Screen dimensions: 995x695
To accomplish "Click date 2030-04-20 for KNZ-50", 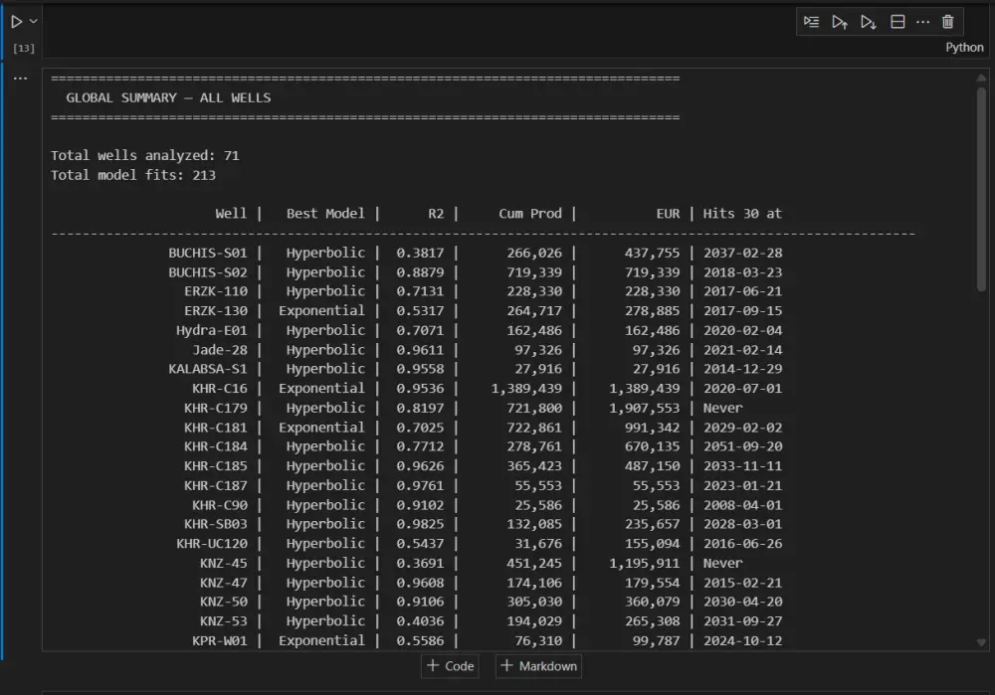I will [742, 602].
